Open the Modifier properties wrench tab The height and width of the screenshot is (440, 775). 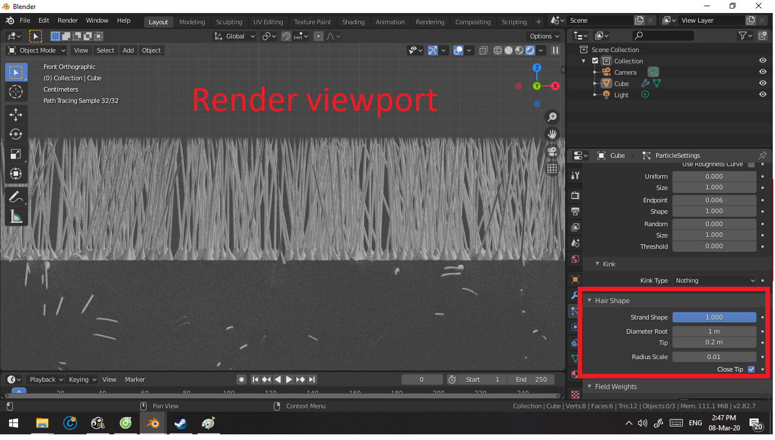(575, 295)
